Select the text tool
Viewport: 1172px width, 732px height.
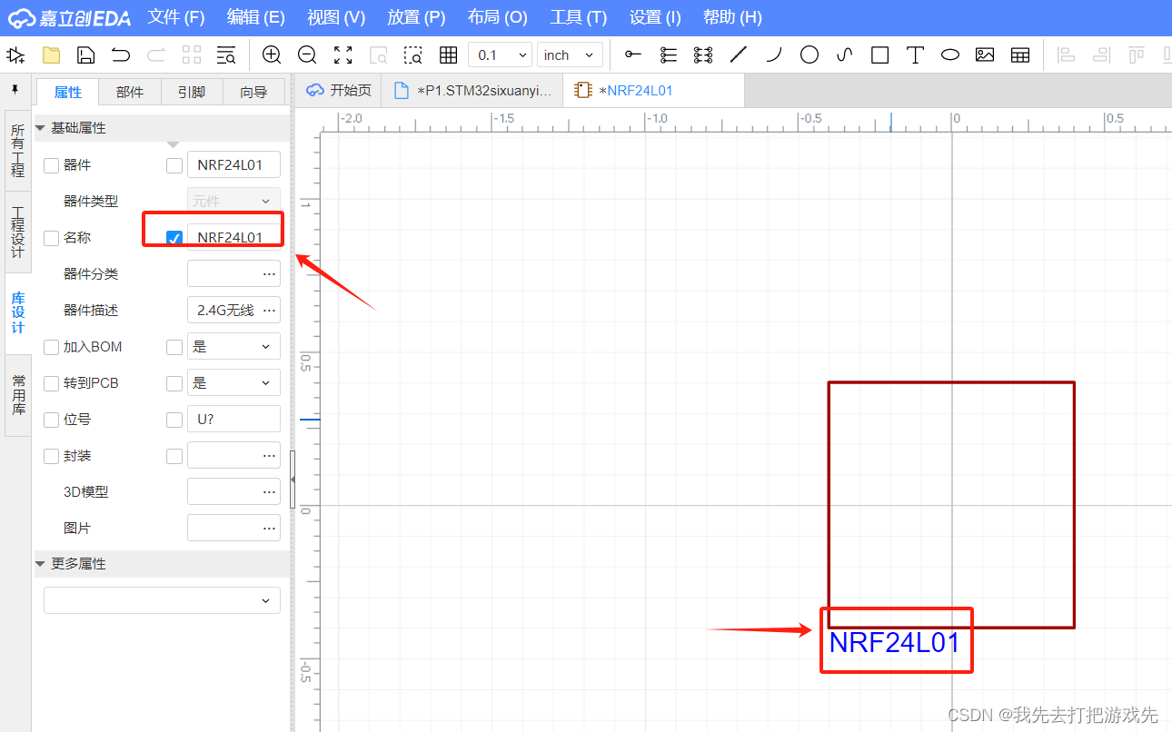point(915,55)
